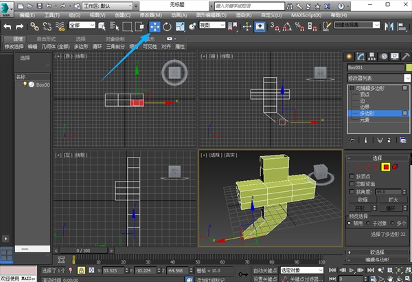Enable the 按顶点 checkbox
This screenshot has height=282, width=412.
click(x=351, y=177)
